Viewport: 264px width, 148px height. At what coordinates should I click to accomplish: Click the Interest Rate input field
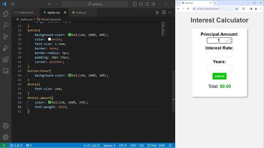tap(219, 54)
